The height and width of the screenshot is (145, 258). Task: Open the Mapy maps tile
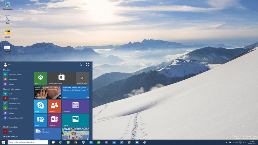(x=40, y=120)
